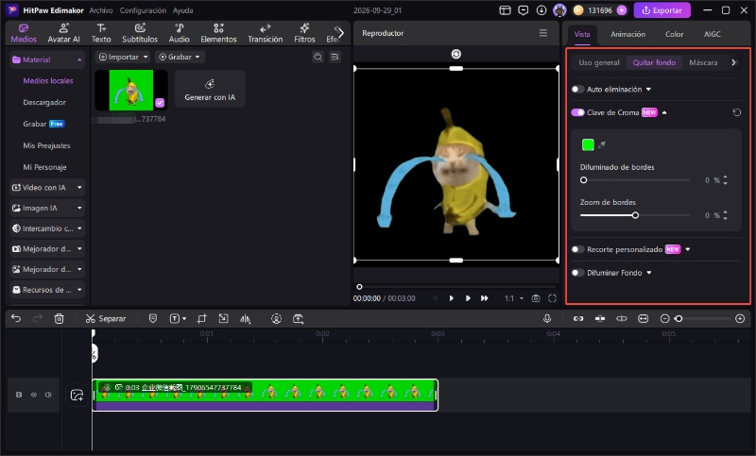Click the search icon in media panel

click(x=318, y=57)
